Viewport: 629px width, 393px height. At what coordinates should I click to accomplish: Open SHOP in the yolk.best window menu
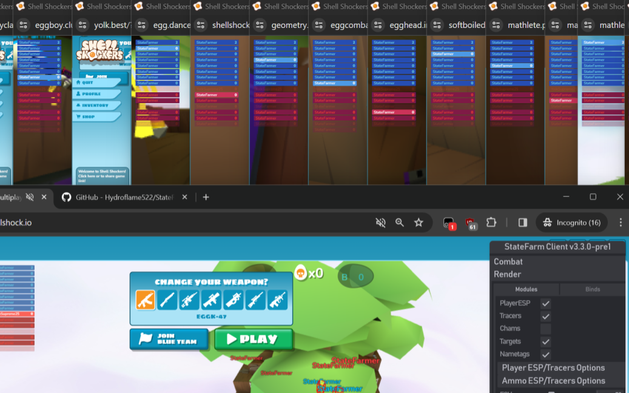click(98, 116)
